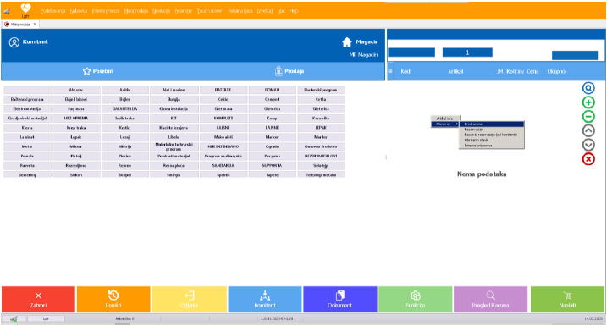Click the gray down arrow icon
Viewport: 607px width, 326px height.
[588, 145]
